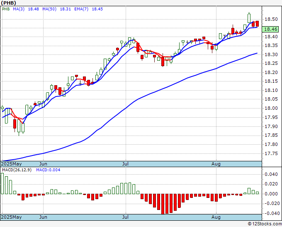The height and width of the screenshot is (227, 282).
Task: Open the 12Stocks.com copyright link
Action: pos(265,224)
